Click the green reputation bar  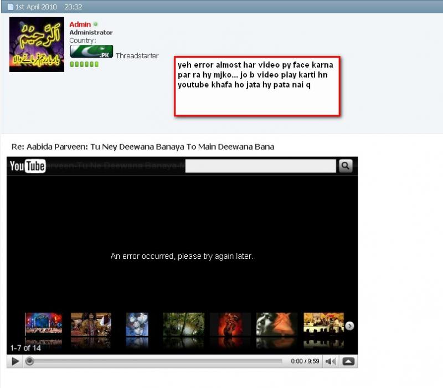pyautogui.click(x=84, y=64)
